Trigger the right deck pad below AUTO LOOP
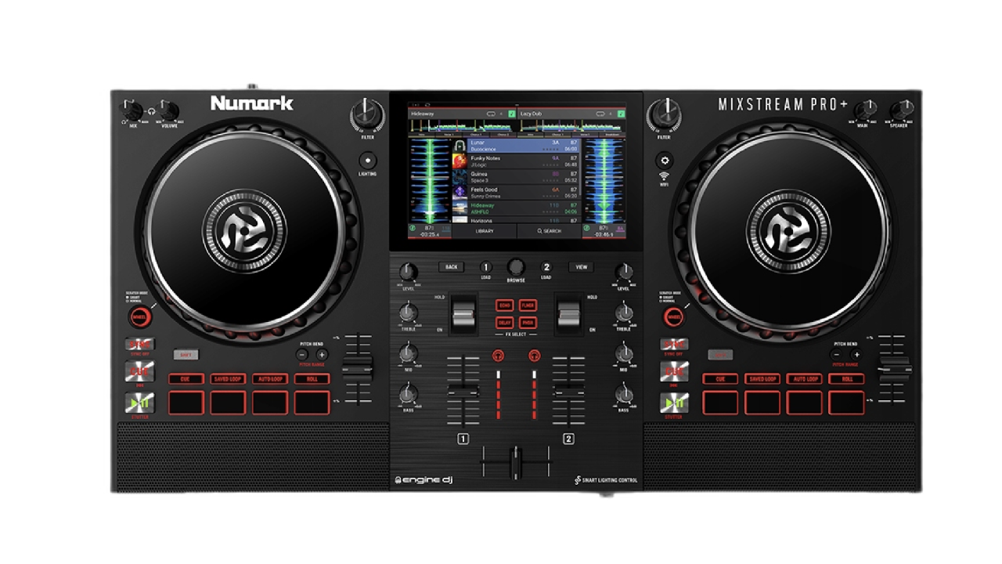 click(x=805, y=402)
